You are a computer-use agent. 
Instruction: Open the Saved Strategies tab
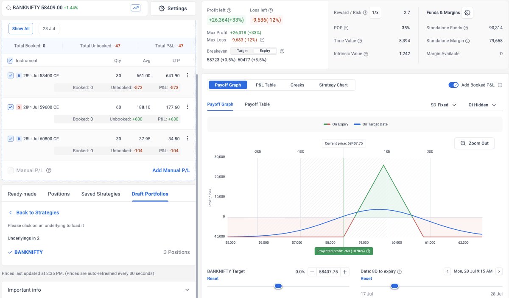101,194
